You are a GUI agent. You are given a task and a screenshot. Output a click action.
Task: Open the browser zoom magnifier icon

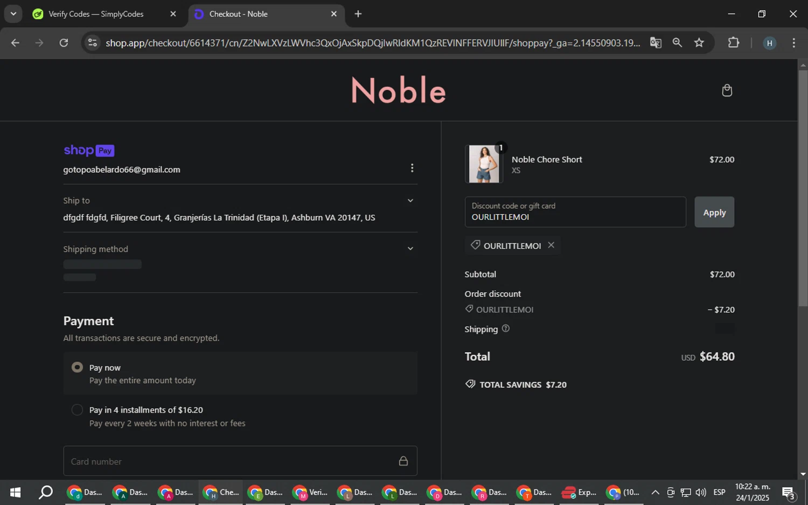click(677, 43)
